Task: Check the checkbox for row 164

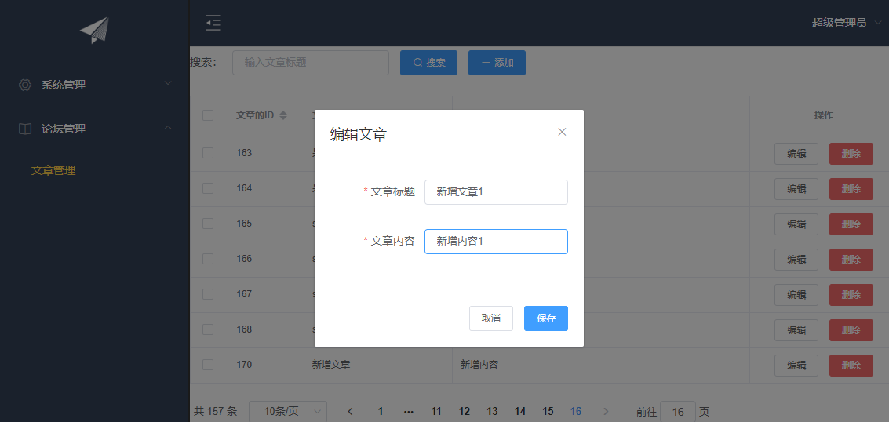Action: (x=208, y=188)
